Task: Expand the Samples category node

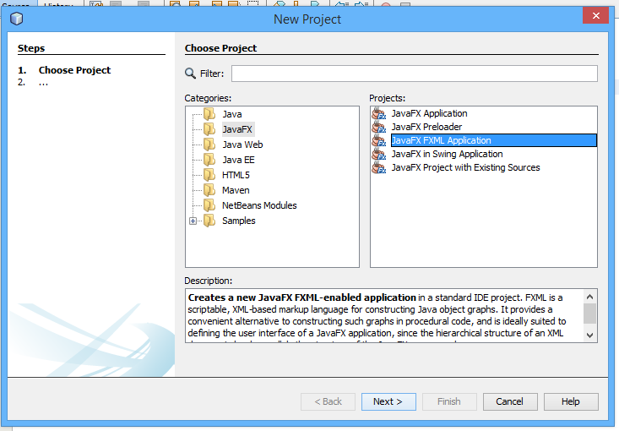Action: coord(193,221)
